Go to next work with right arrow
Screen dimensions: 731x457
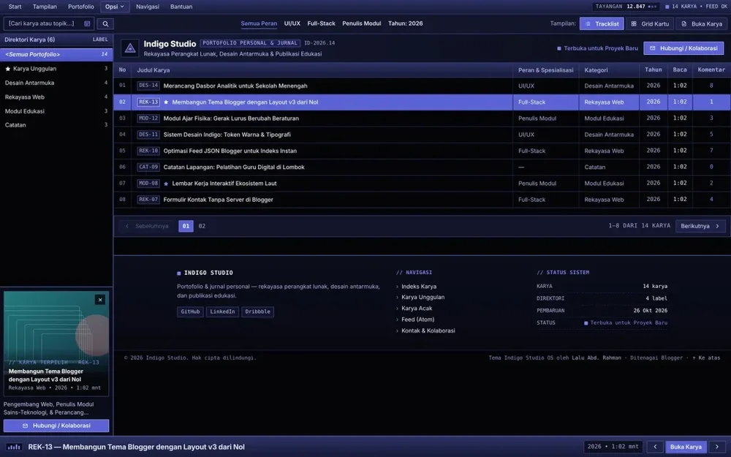717,447
